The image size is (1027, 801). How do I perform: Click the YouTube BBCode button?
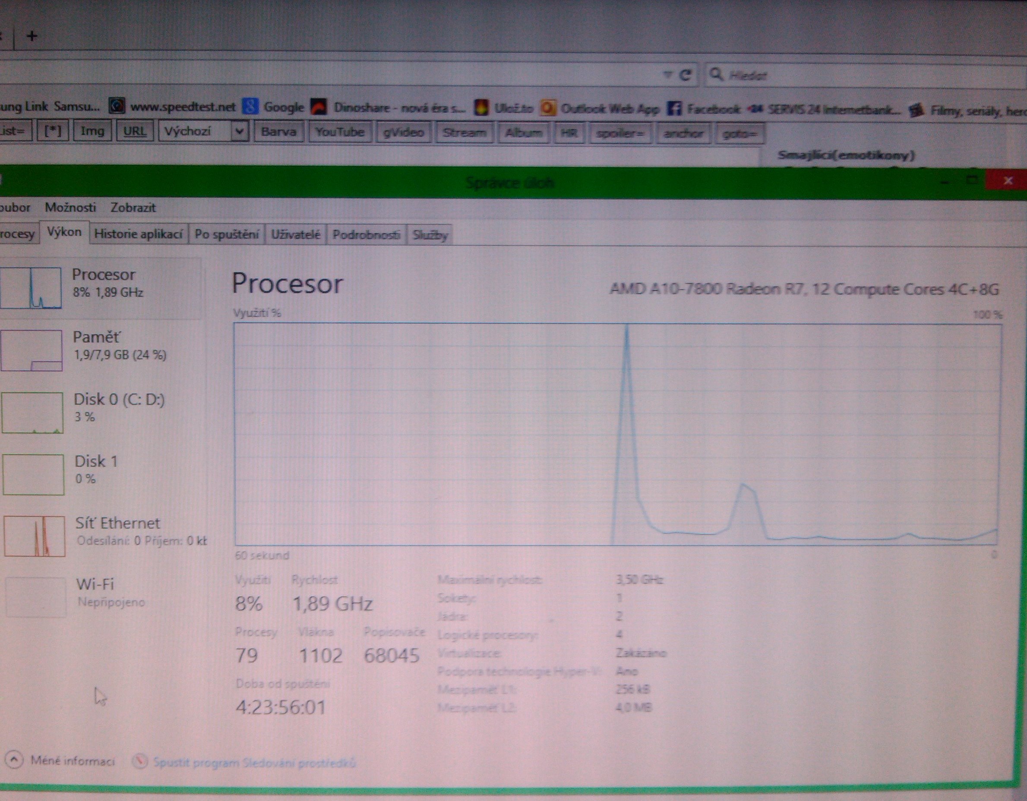(339, 132)
